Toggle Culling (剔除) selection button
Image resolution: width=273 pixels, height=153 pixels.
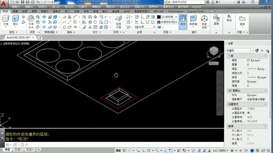point(183,22)
